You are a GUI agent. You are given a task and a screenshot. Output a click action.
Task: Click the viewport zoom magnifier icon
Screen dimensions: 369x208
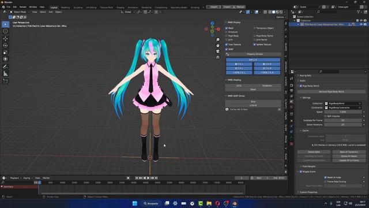click(x=218, y=40)
